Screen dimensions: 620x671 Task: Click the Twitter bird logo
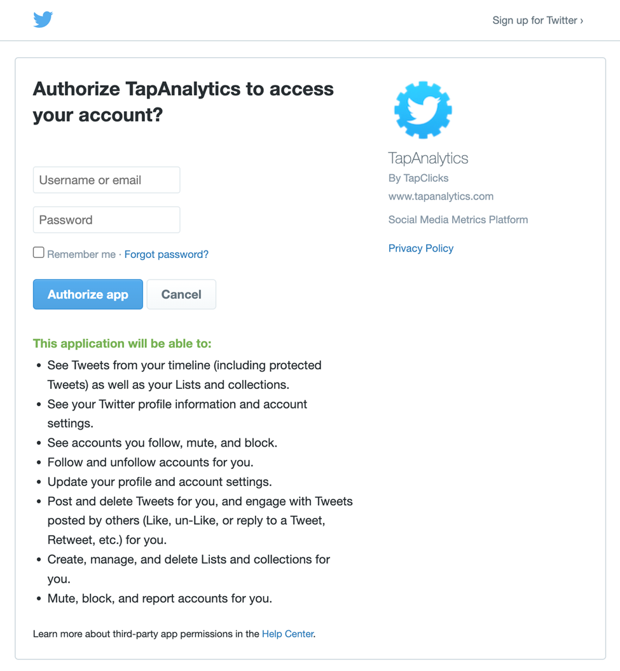43,20
